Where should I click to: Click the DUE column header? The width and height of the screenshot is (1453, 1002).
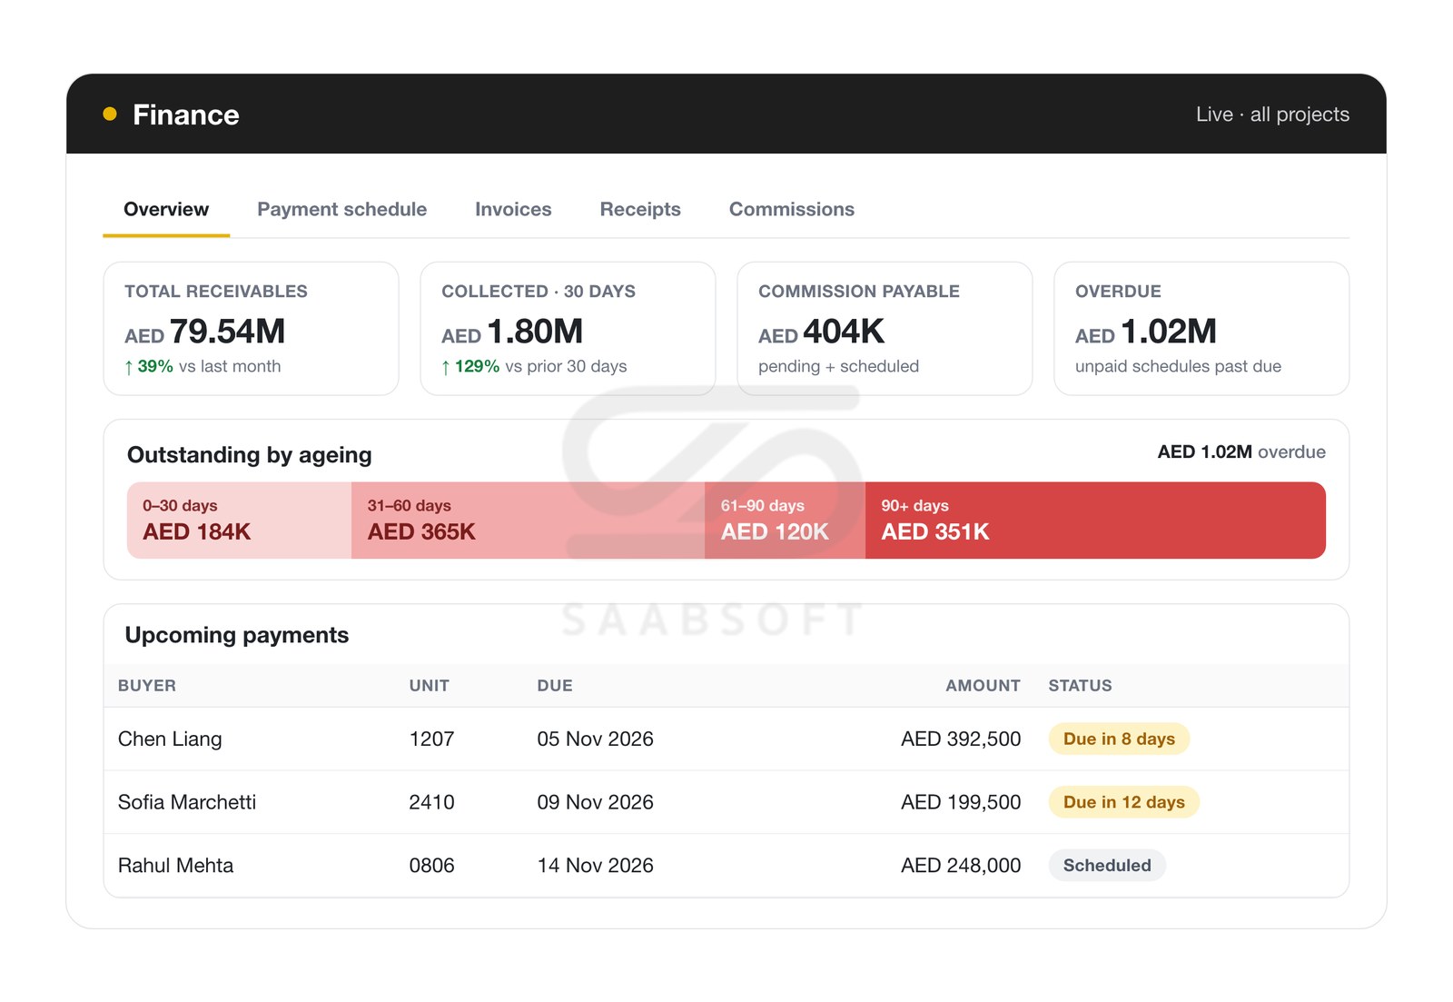555,686
